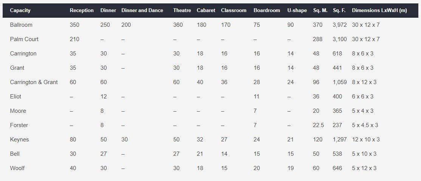This screenshot has height=181, width=421.
Task: Click the Dinner and Dance header
Action: pos(142,11)
